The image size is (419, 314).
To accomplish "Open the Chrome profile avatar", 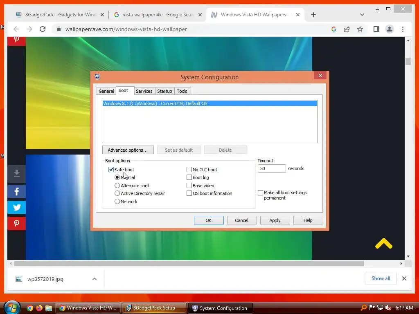I will coord(390,29).
